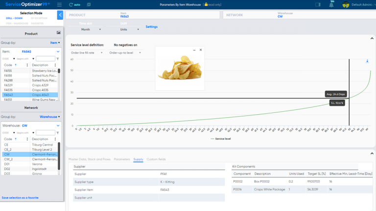
Task: Open the hamburger menu icon
Action: tap(59, 4)
